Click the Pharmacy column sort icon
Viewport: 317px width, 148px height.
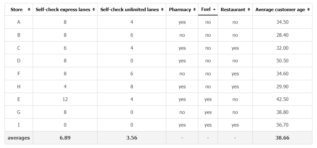(194, 9)
